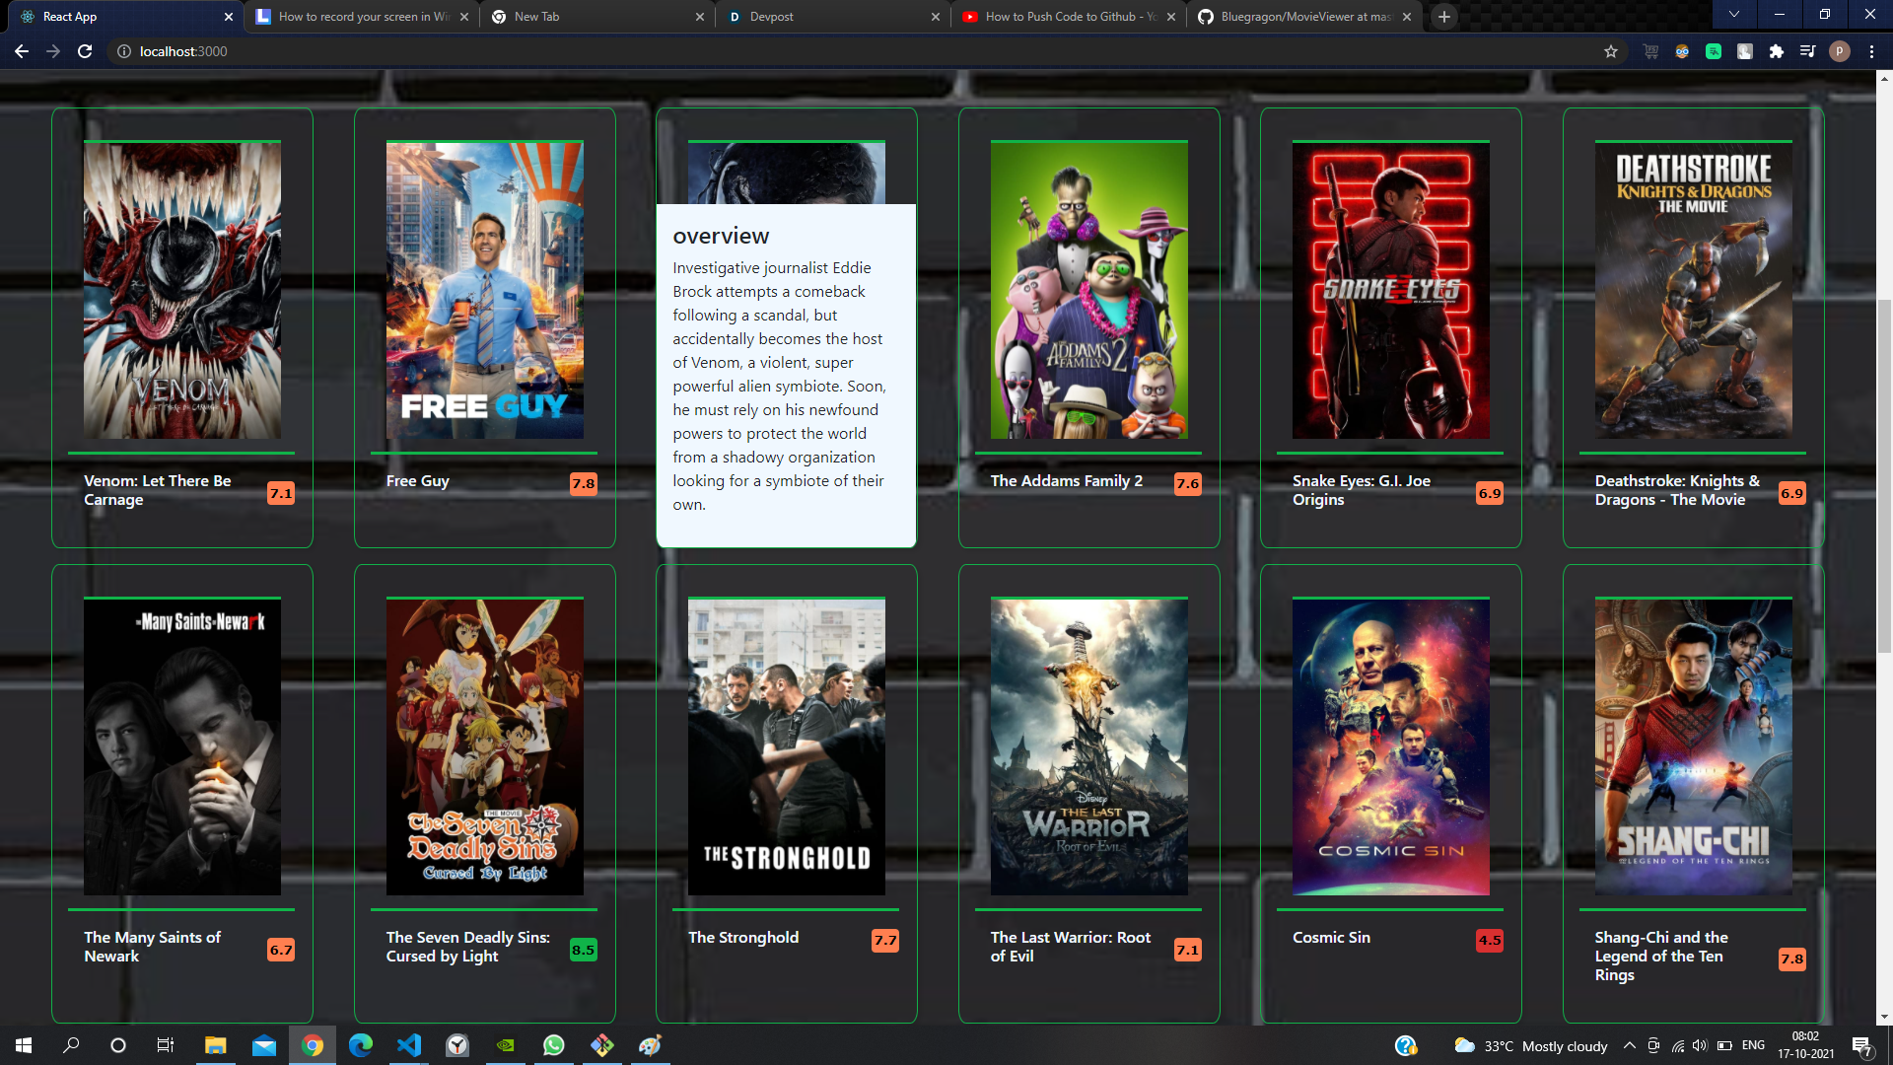Click the localhost:3000 address bar

click(183, 51)
